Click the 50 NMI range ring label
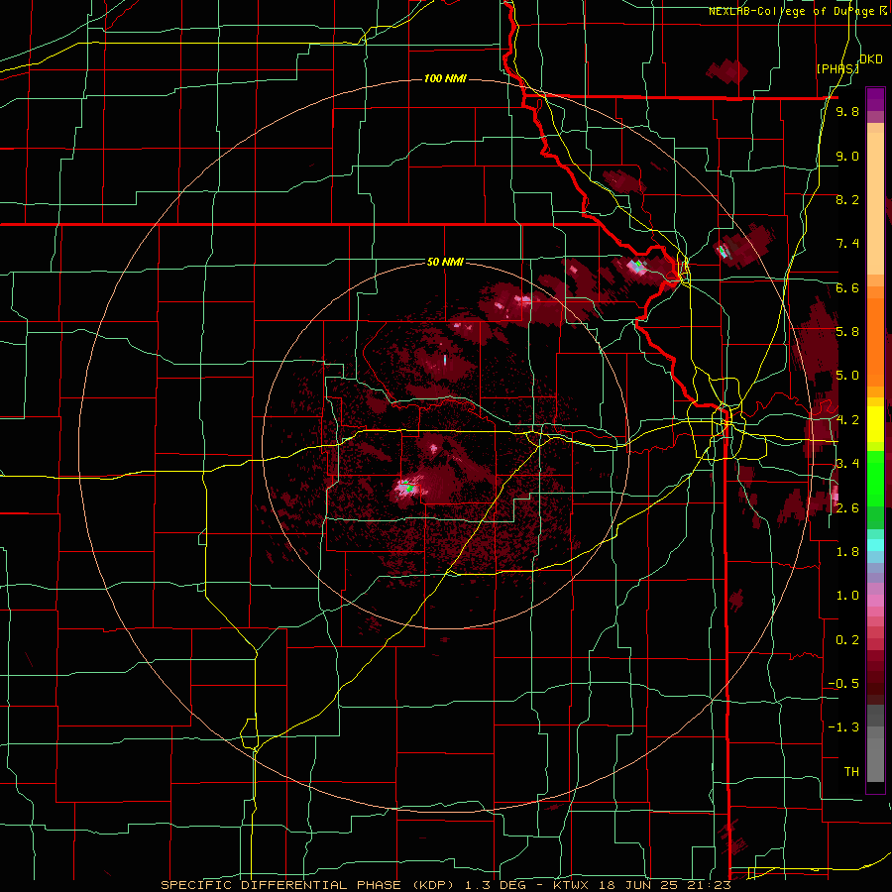The width and height of the screenshot is (892, 892). pyautogui.click(x=445, y=262)
